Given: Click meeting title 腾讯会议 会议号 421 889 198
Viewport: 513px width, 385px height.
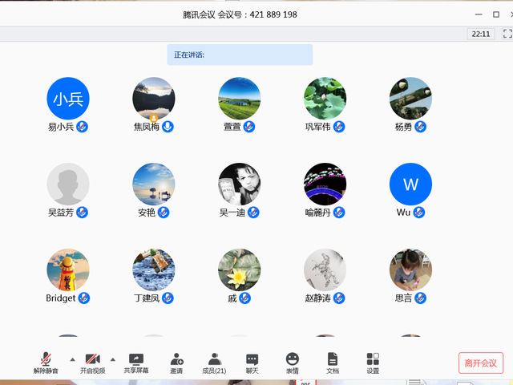Looking at the screenshot, I should pos(240,14).
